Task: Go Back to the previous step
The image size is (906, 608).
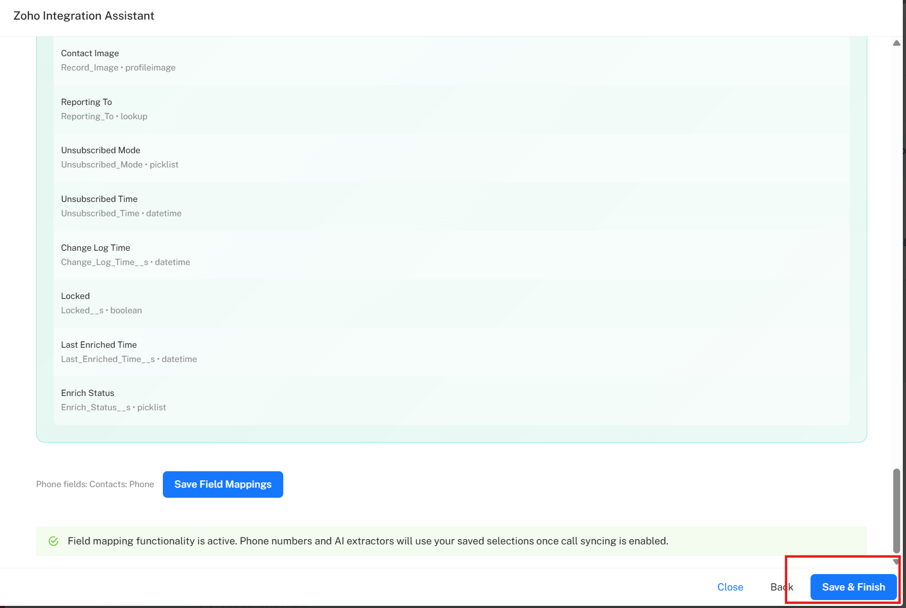Action: tap(781, 587)
